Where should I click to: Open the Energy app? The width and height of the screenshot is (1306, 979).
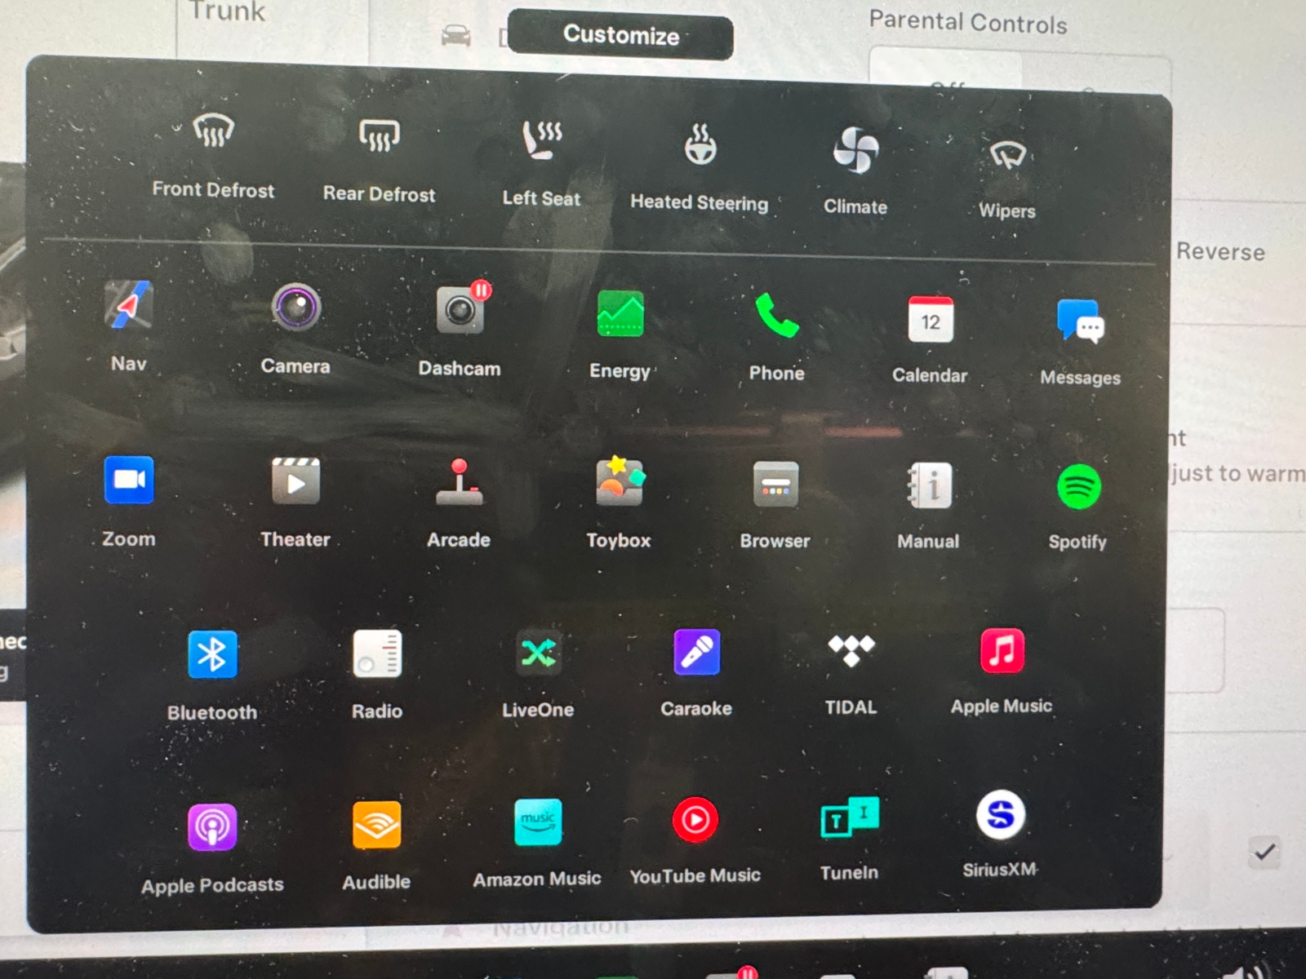[620, 335]
